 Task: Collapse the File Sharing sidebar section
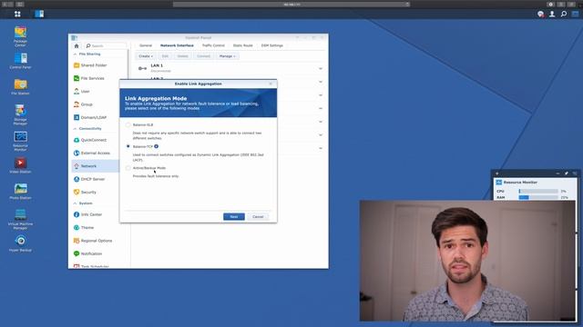75,54
